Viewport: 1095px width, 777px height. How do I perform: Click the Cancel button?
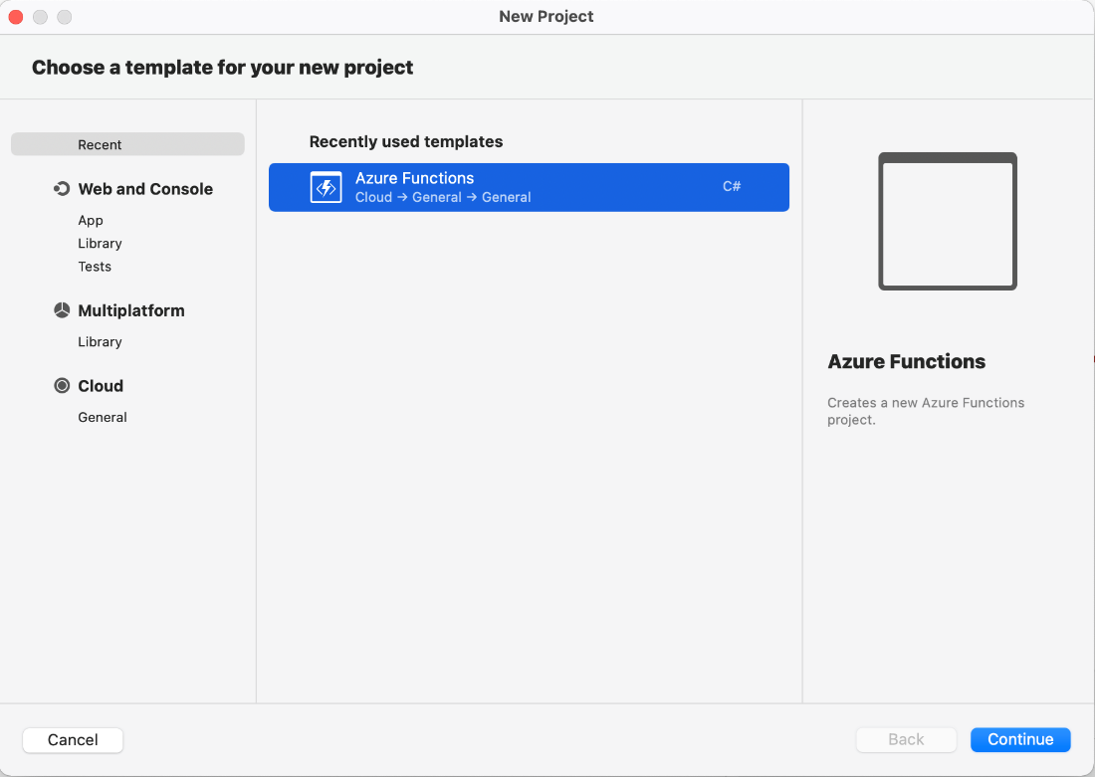[73, 740]
